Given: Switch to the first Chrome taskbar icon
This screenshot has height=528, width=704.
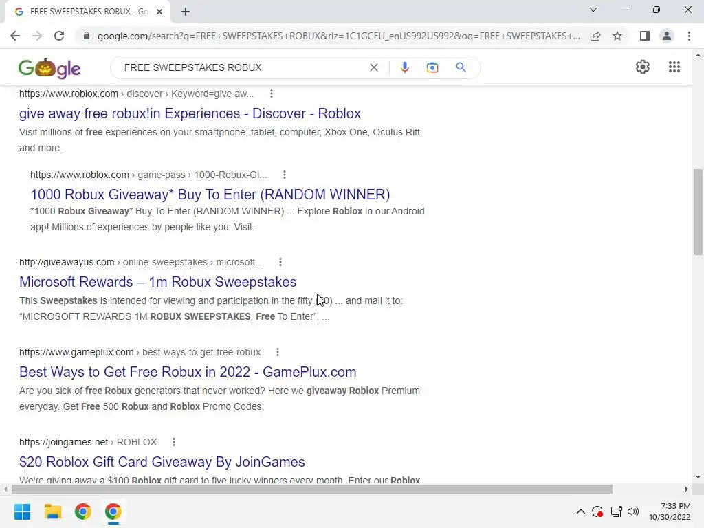Looking at the screenshot, I should click(83, 511).
